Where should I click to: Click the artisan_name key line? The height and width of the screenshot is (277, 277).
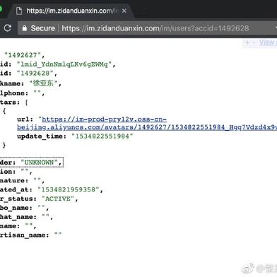click(x=30, y=235)
